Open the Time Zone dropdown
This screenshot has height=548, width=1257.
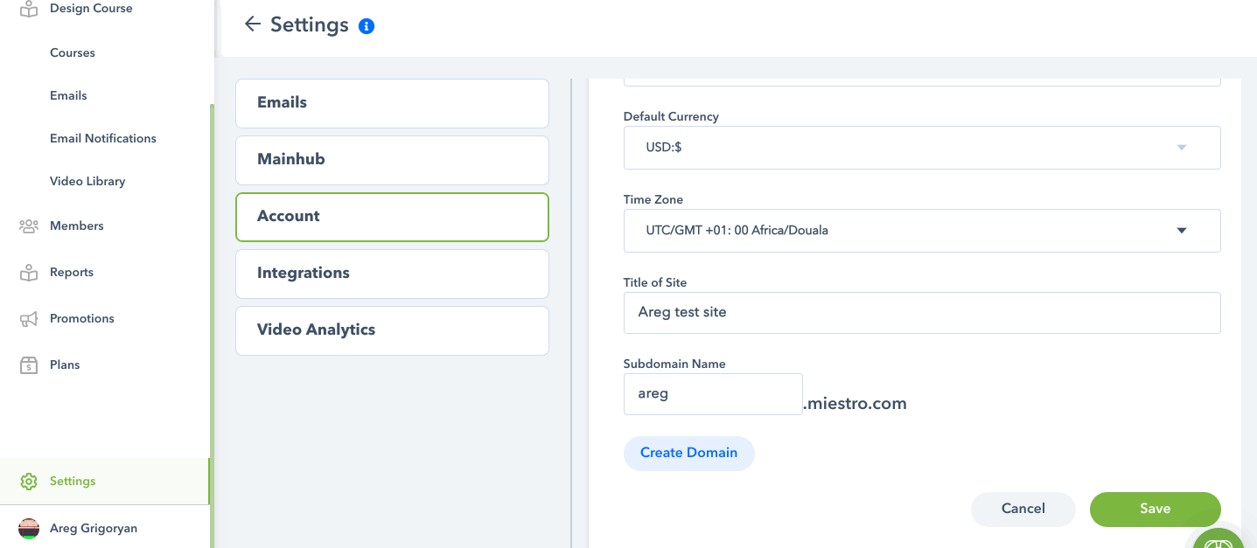[922, 231]
